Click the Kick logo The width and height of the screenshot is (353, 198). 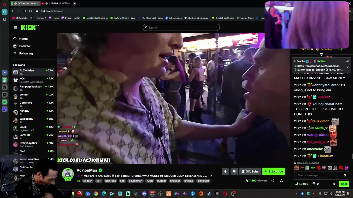(30, 27)
